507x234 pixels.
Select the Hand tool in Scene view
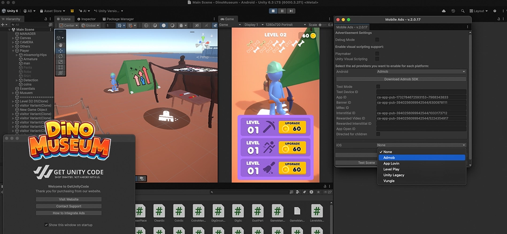click(60, 45)
